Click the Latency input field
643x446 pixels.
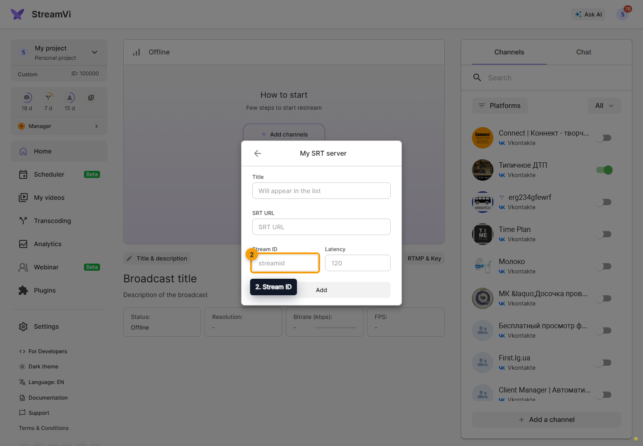[358, 263]
